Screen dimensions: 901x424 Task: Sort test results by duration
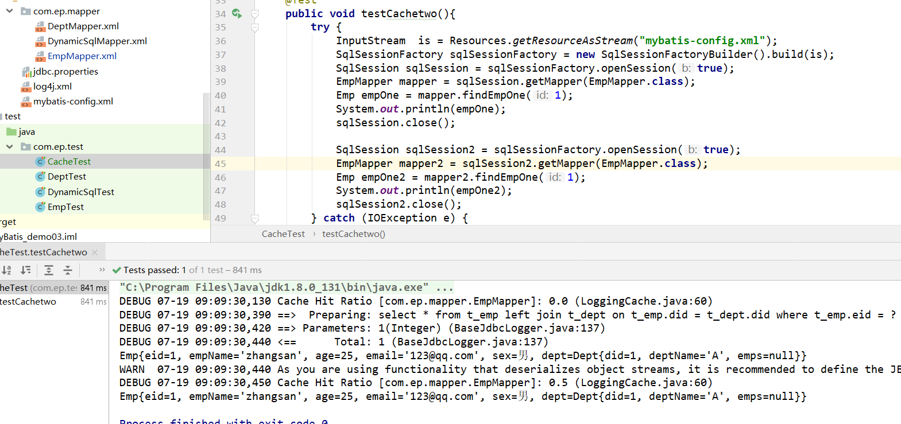click(x=26, y=270)
